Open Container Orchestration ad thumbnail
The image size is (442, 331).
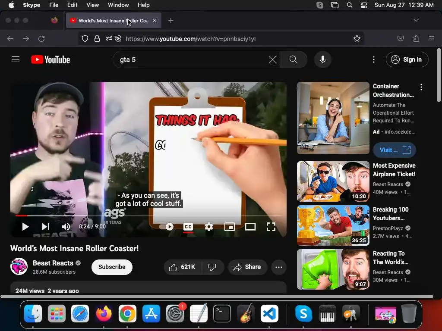[333, 118]
